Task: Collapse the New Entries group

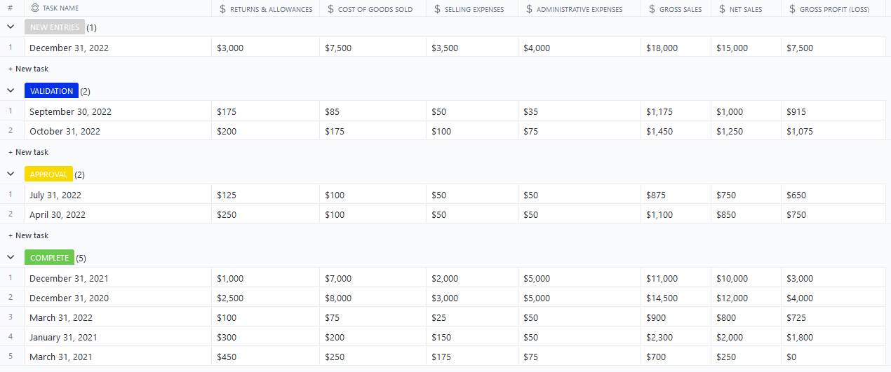Action: coord(11,27)
